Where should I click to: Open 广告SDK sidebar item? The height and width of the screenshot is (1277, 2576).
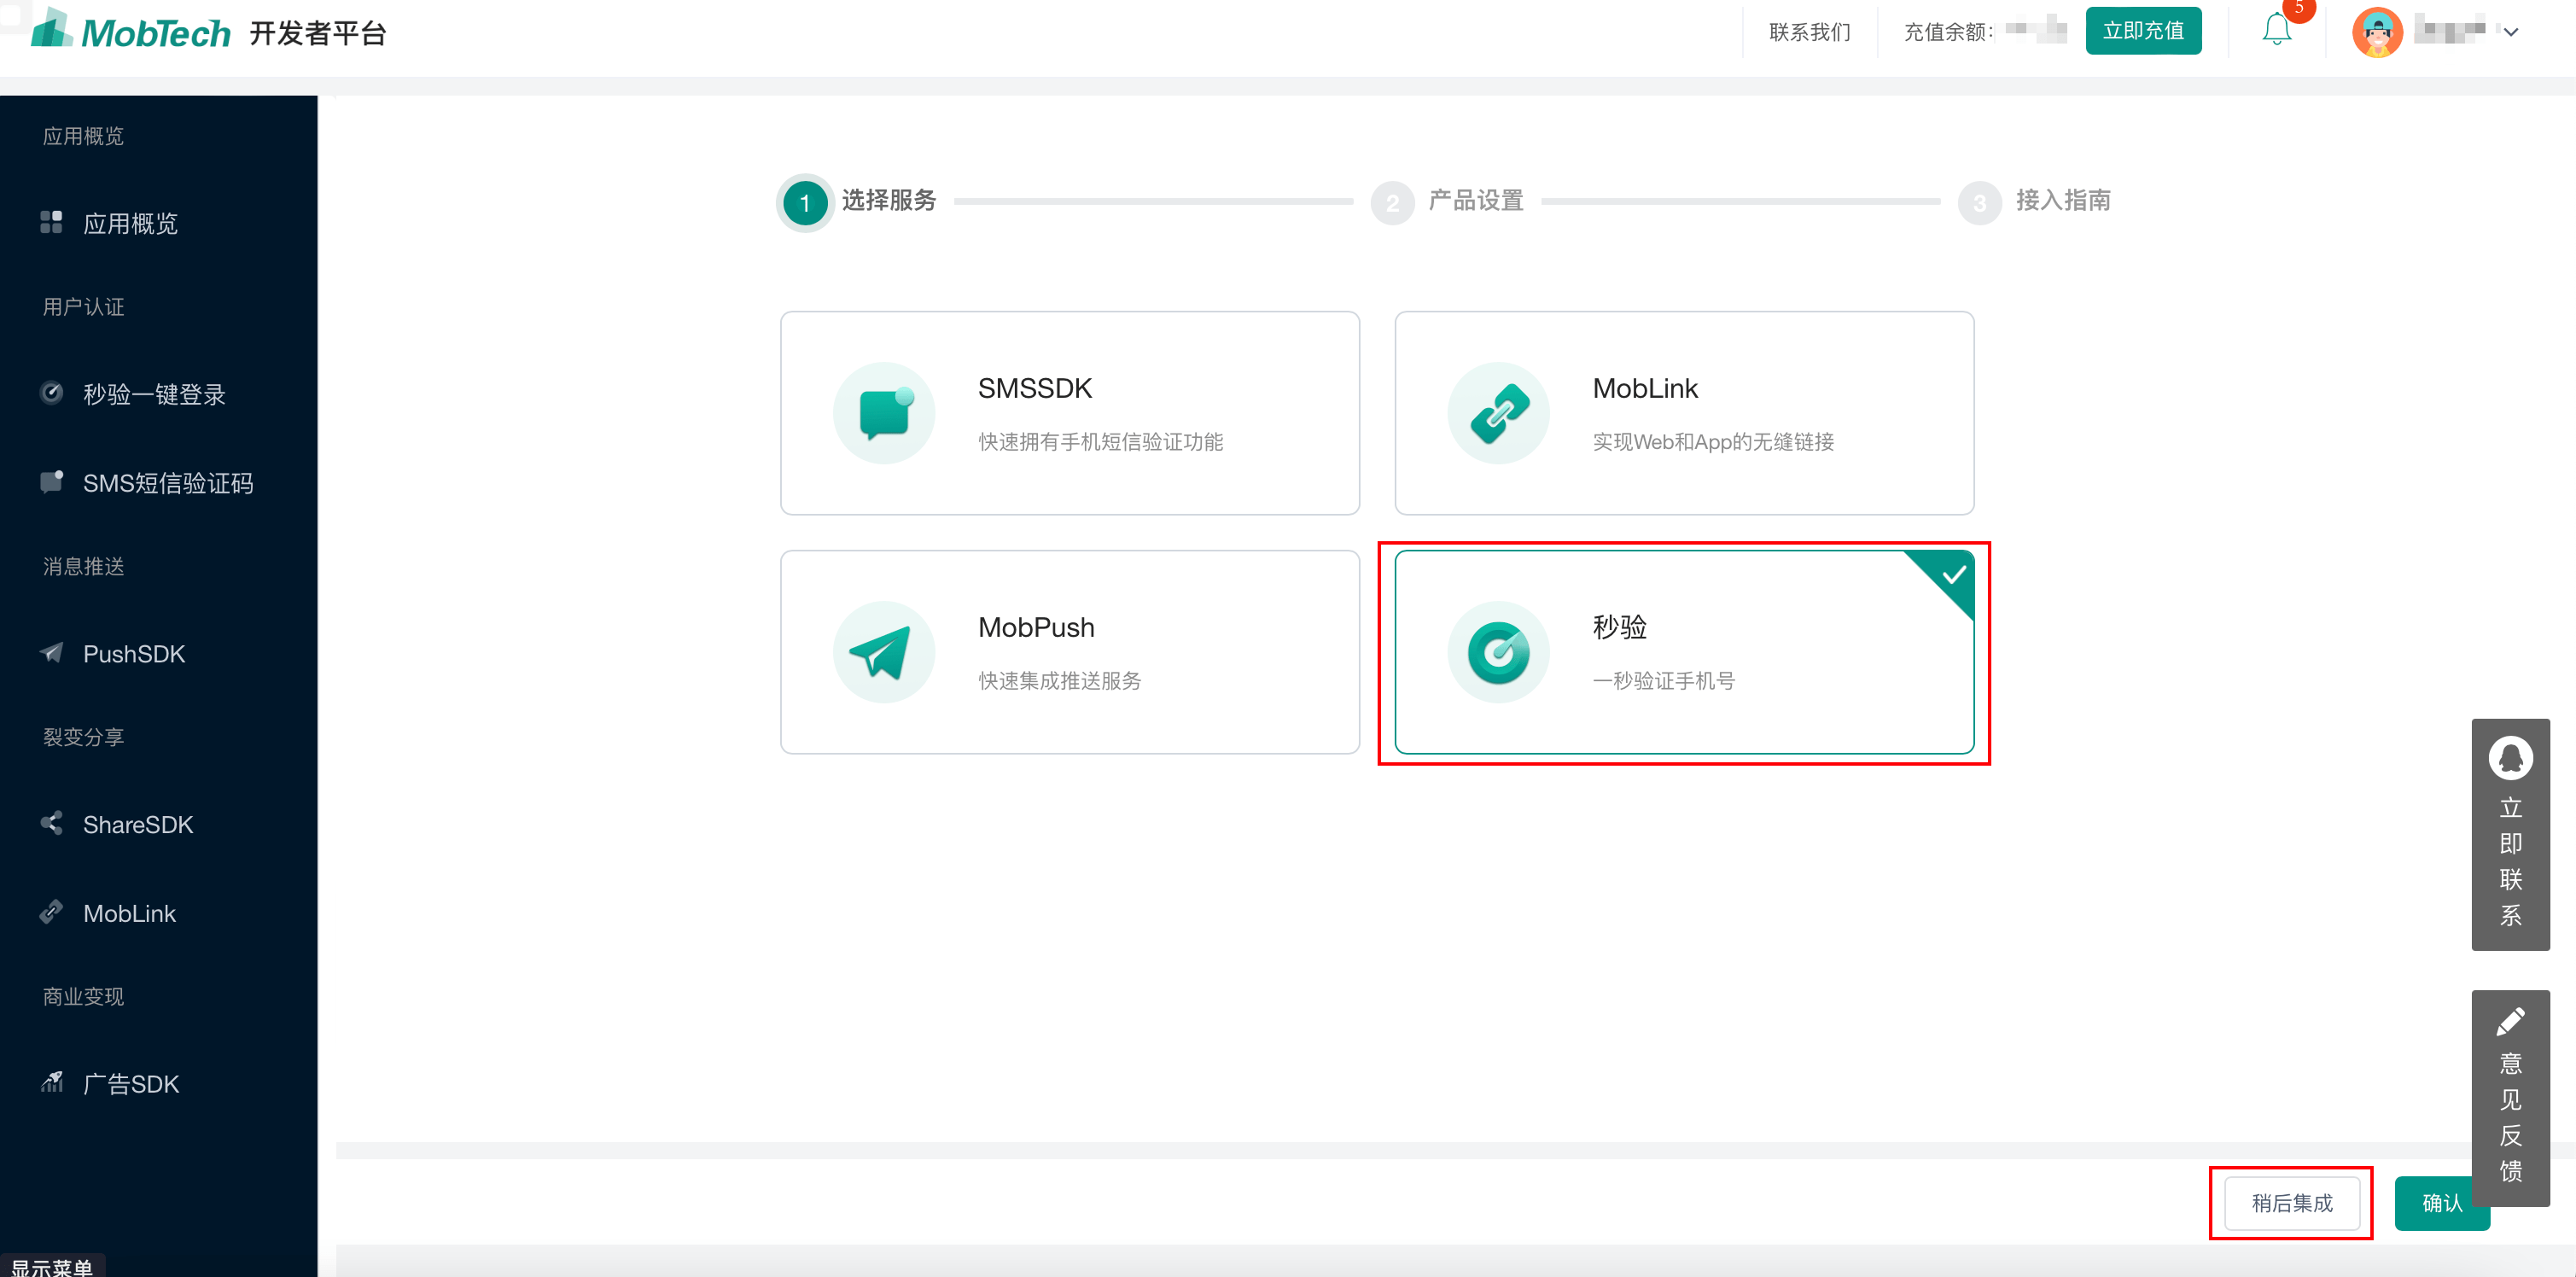(x=130, y=1083)
